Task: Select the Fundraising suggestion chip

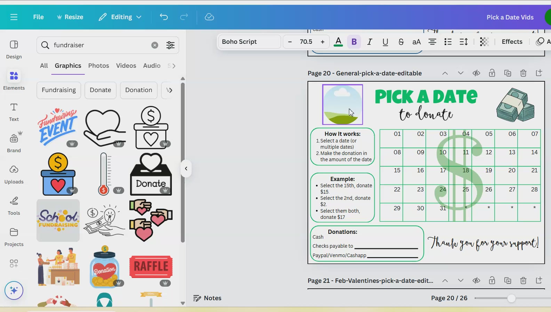Action: 59,90
